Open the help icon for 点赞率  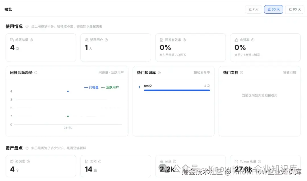[253, 40]
